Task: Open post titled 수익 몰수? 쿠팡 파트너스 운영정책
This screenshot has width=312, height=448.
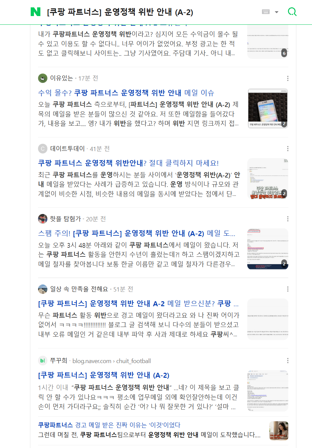Action: pyautogui.click(x=126, y=93)
